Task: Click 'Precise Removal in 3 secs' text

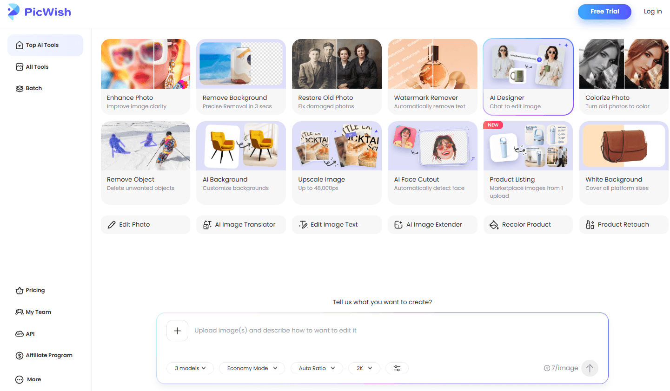Action: point(237,106)
